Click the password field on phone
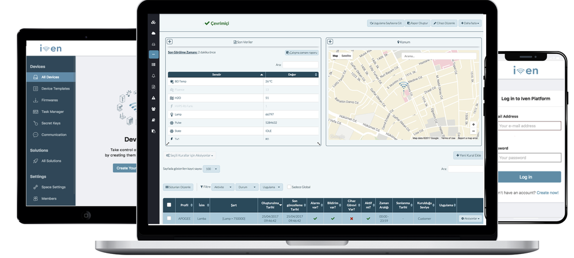The width and height of the screenshot is (574, 258). coord(529,158)
